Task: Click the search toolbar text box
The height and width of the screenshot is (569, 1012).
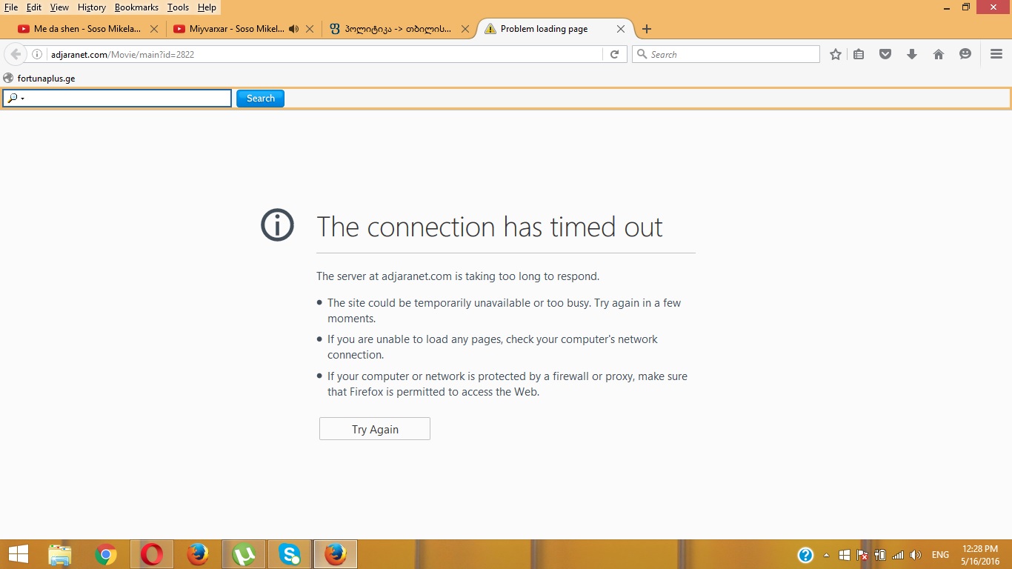Action: coord(117,98)
